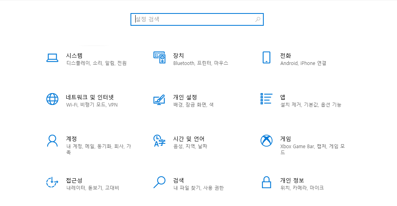Viewport: 397px width, 206px height.
Task: Click text 음성, 지역, 날짜
Action: coord(190,146)
